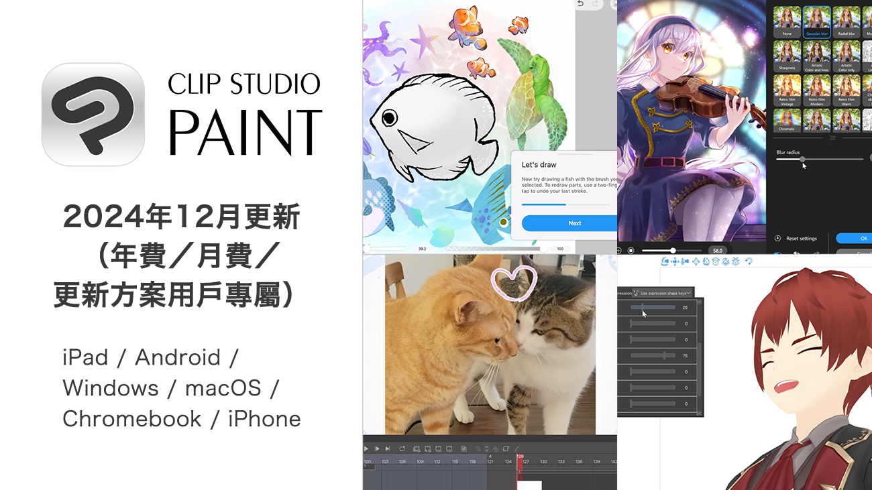Select the Gaussian blur filter thumbnail

click(x=816, y=22)
